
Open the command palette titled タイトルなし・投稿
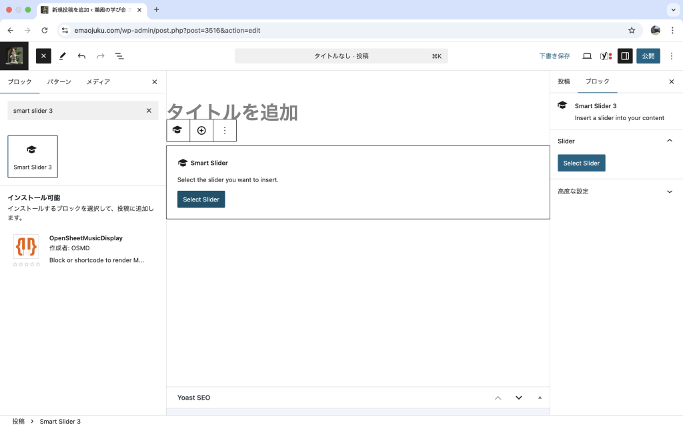tap(341, 56)
